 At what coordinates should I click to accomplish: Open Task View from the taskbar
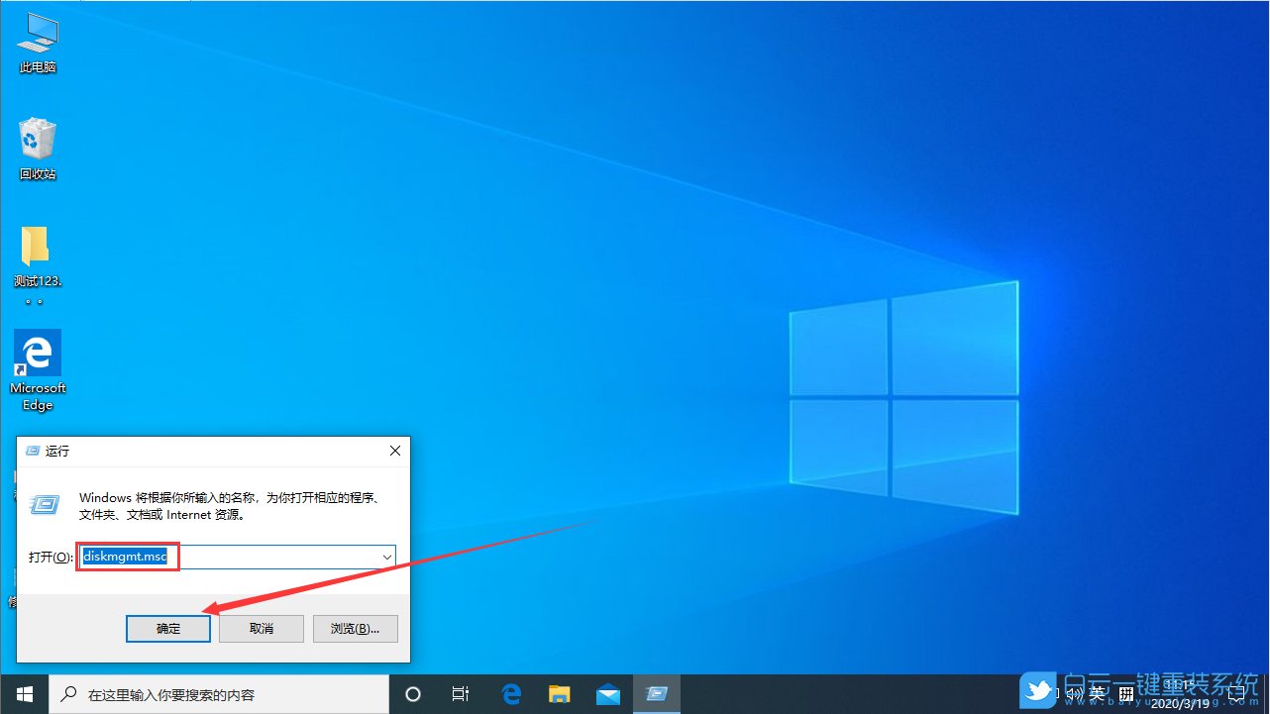(461, 693)
